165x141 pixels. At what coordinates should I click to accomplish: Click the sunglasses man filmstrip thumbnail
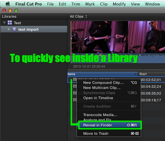(147, 37)
